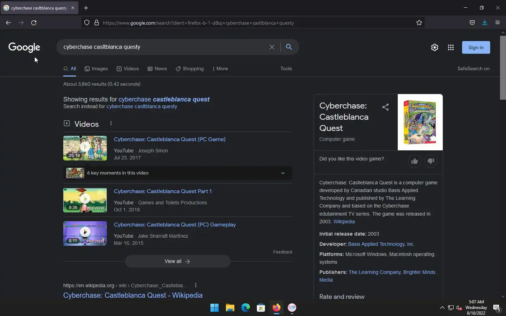Image resolution: width=506 pixels, height=316 pixels.
Task: Click corrected query cyberchase castleblanca quest
Action: (164, 99)
